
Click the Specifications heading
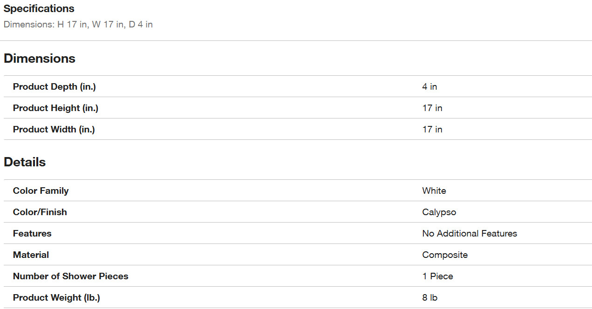39,8
